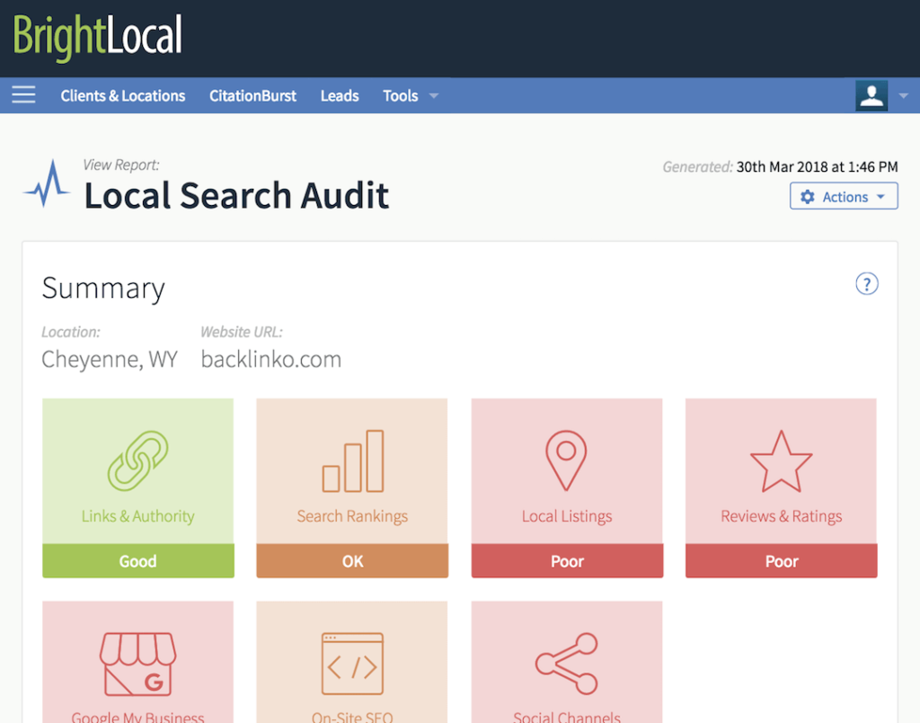The width and height of the screenshot is (920, 723).
Task: Click the Local Search Audit title
Action: click(x=236, y=195)
